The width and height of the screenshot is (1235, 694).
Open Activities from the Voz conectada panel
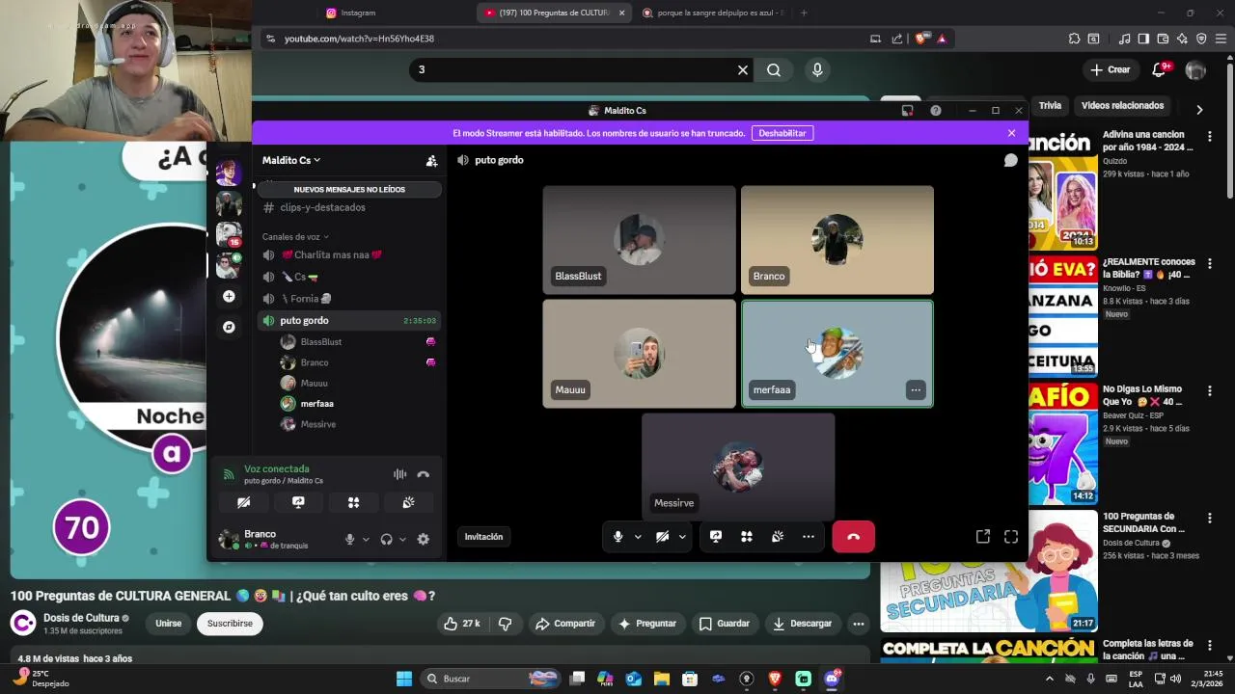[x=353, y=502]
